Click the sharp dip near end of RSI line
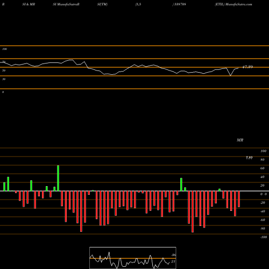The image size is (269, 269). (231, 75)
